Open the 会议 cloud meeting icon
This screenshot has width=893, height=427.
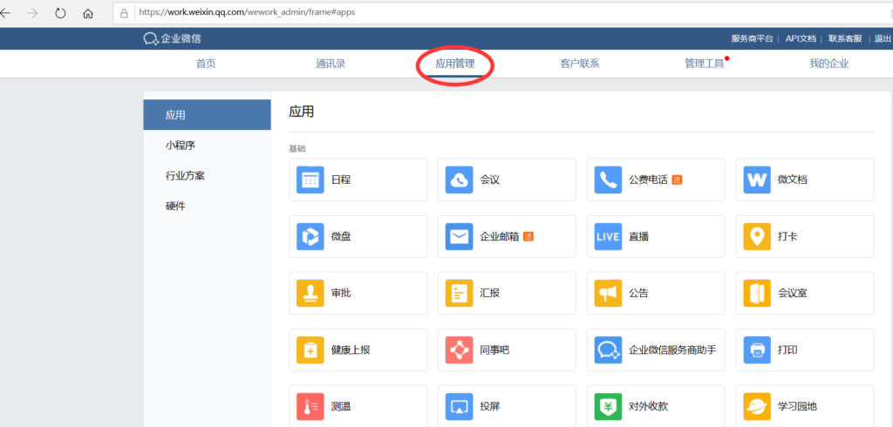pyautogui.click(x=459, y=180)
